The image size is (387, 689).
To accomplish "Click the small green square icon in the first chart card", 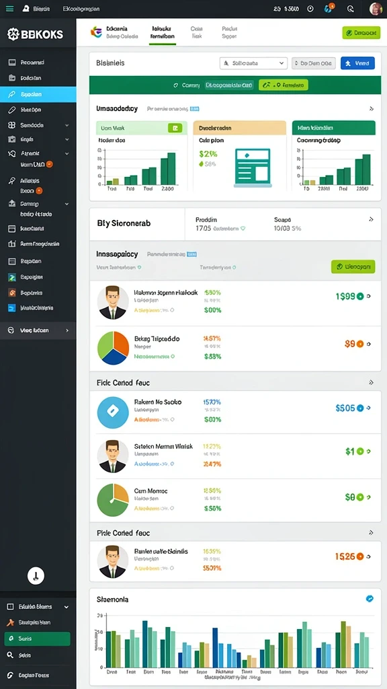I will click(175, 128).
